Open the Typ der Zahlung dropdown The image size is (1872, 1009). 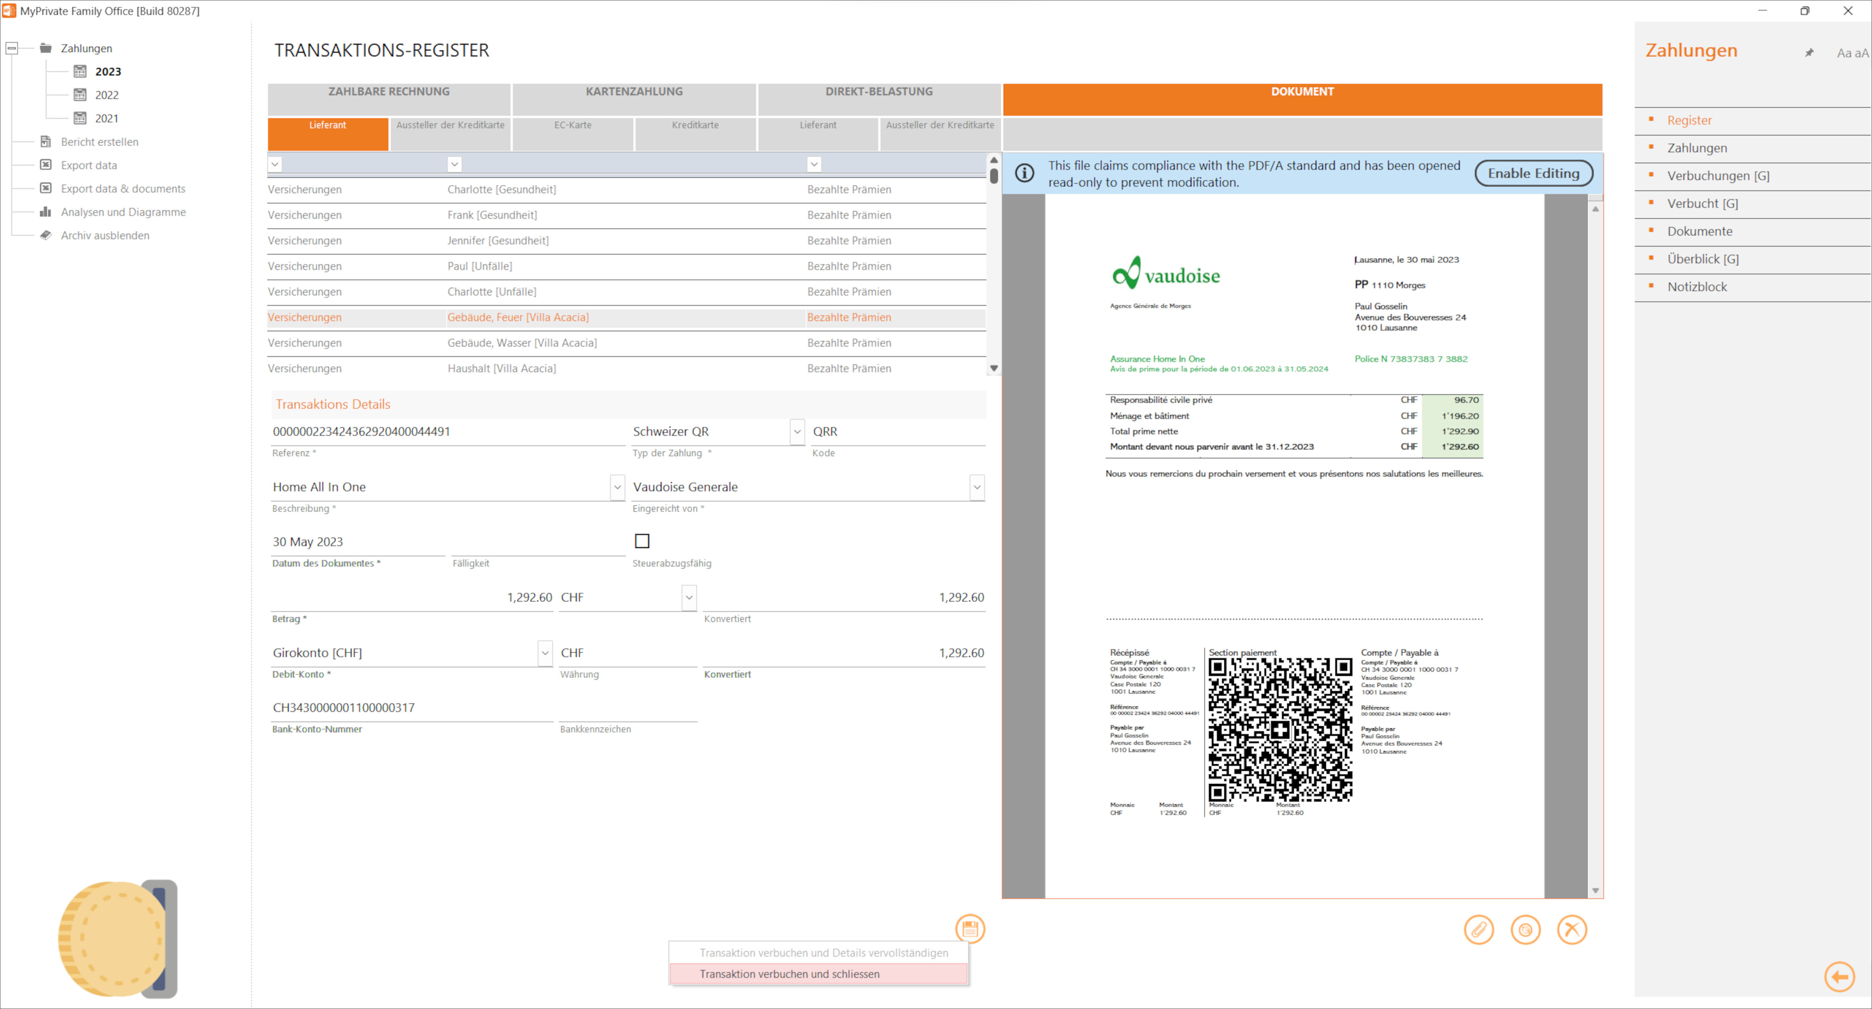(x=796, y=431)
